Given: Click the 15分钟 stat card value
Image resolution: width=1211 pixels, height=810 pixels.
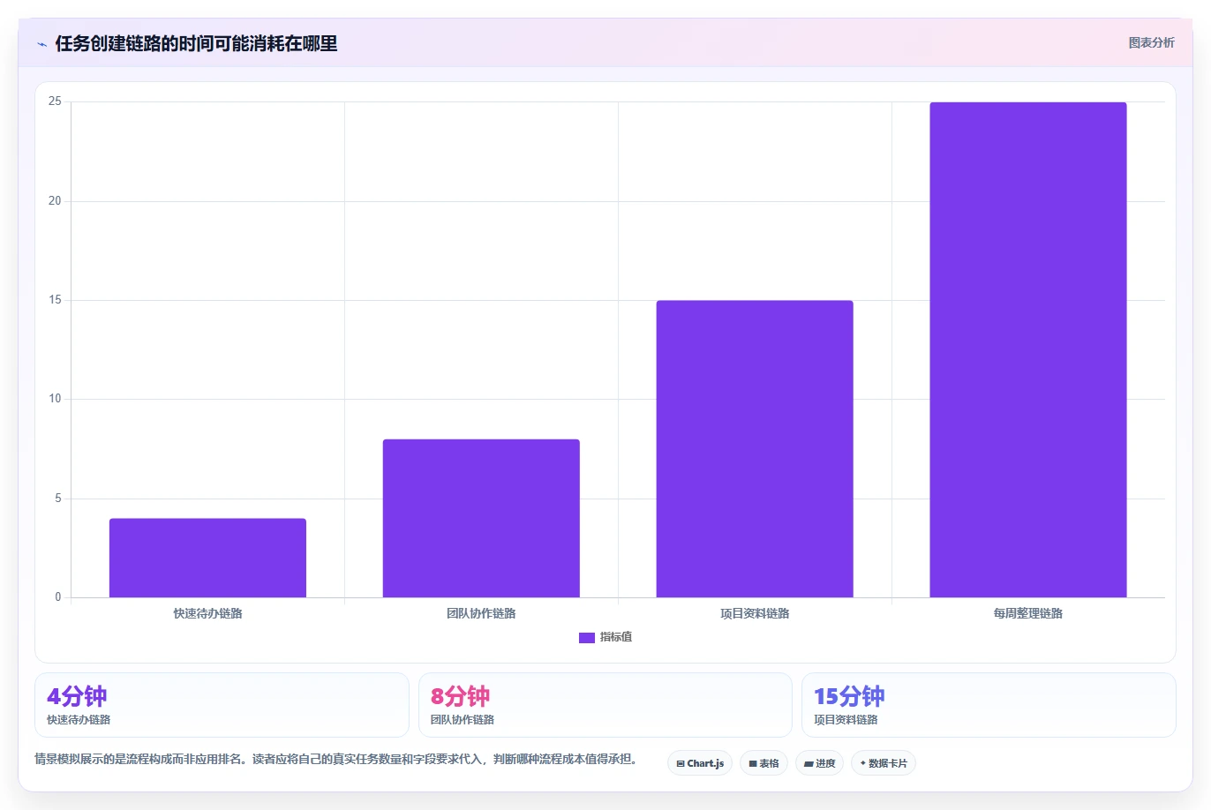Looking at the screenshot, I should (x=849, y=696).
